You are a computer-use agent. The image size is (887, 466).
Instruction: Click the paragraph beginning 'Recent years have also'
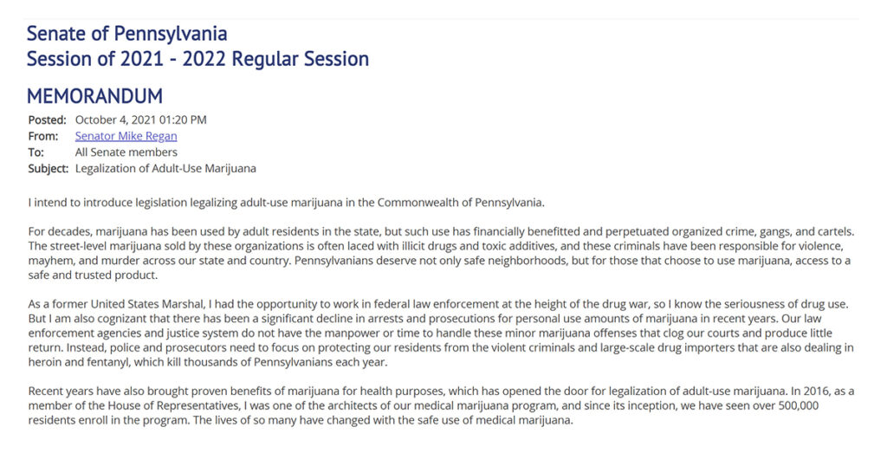(441, 405)
